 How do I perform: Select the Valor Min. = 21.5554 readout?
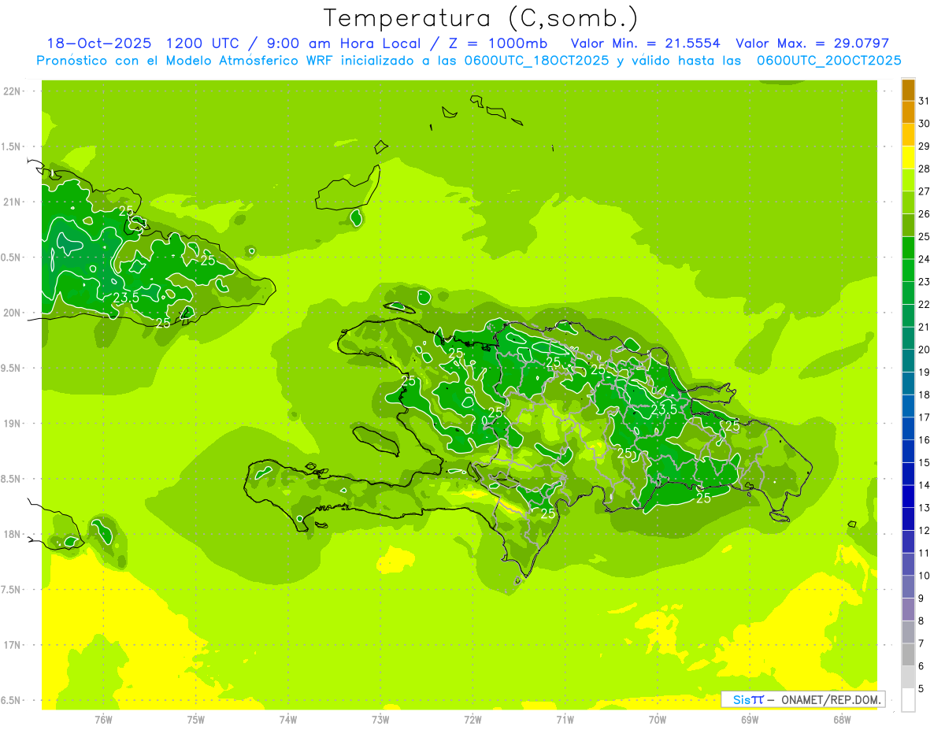[645, 43]
